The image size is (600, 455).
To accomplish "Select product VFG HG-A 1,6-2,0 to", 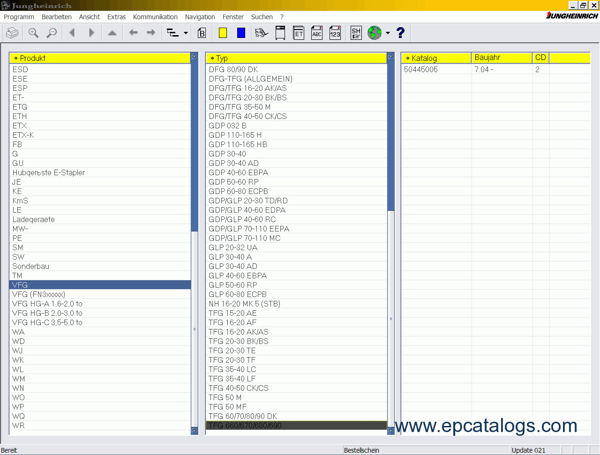I will click(x=100, y=304).
